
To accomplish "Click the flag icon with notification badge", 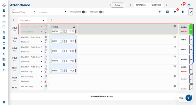I will tap(175, 12).
